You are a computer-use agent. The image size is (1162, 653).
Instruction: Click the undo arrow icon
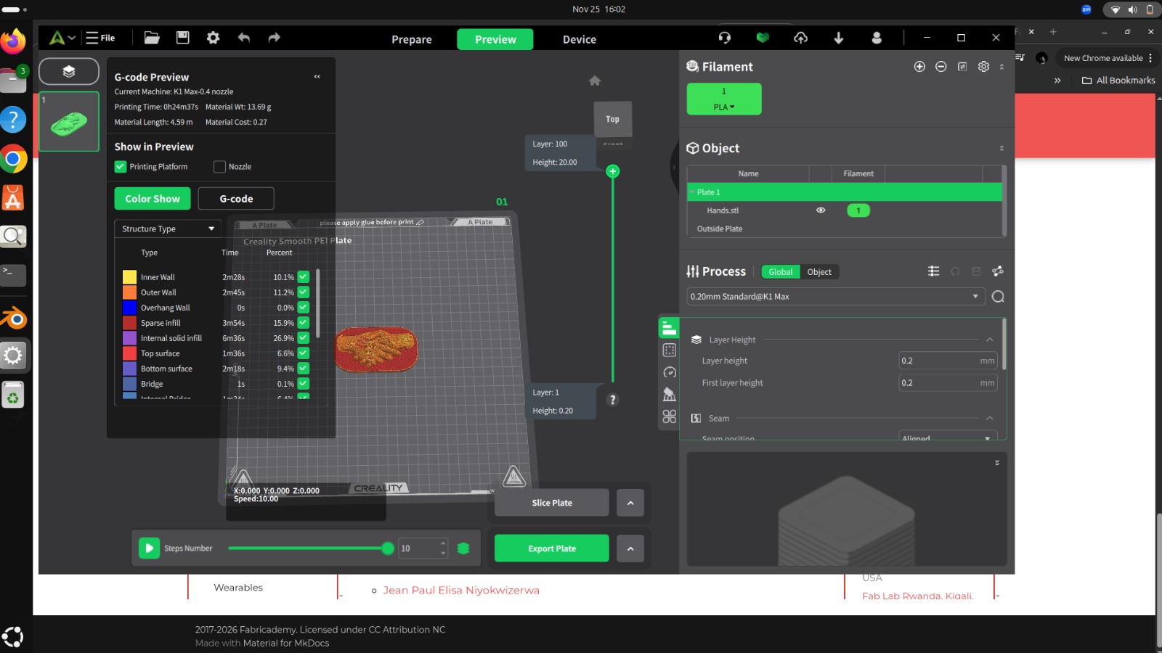coord(243,38)
